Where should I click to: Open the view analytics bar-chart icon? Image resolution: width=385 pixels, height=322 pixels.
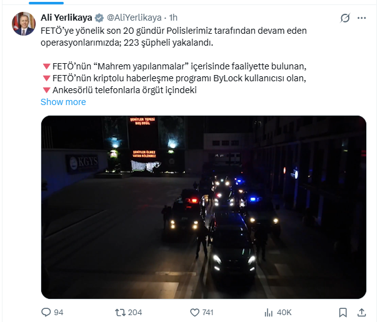[269, 313]
